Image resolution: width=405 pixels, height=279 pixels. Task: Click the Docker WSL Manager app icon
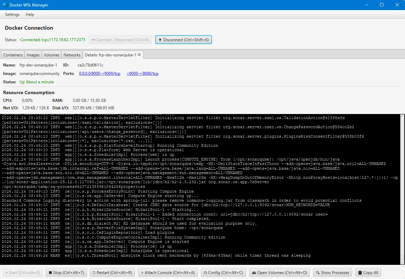(4, 5)
